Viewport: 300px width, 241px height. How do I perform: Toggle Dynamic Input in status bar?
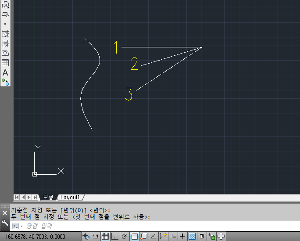click(173, 237)
